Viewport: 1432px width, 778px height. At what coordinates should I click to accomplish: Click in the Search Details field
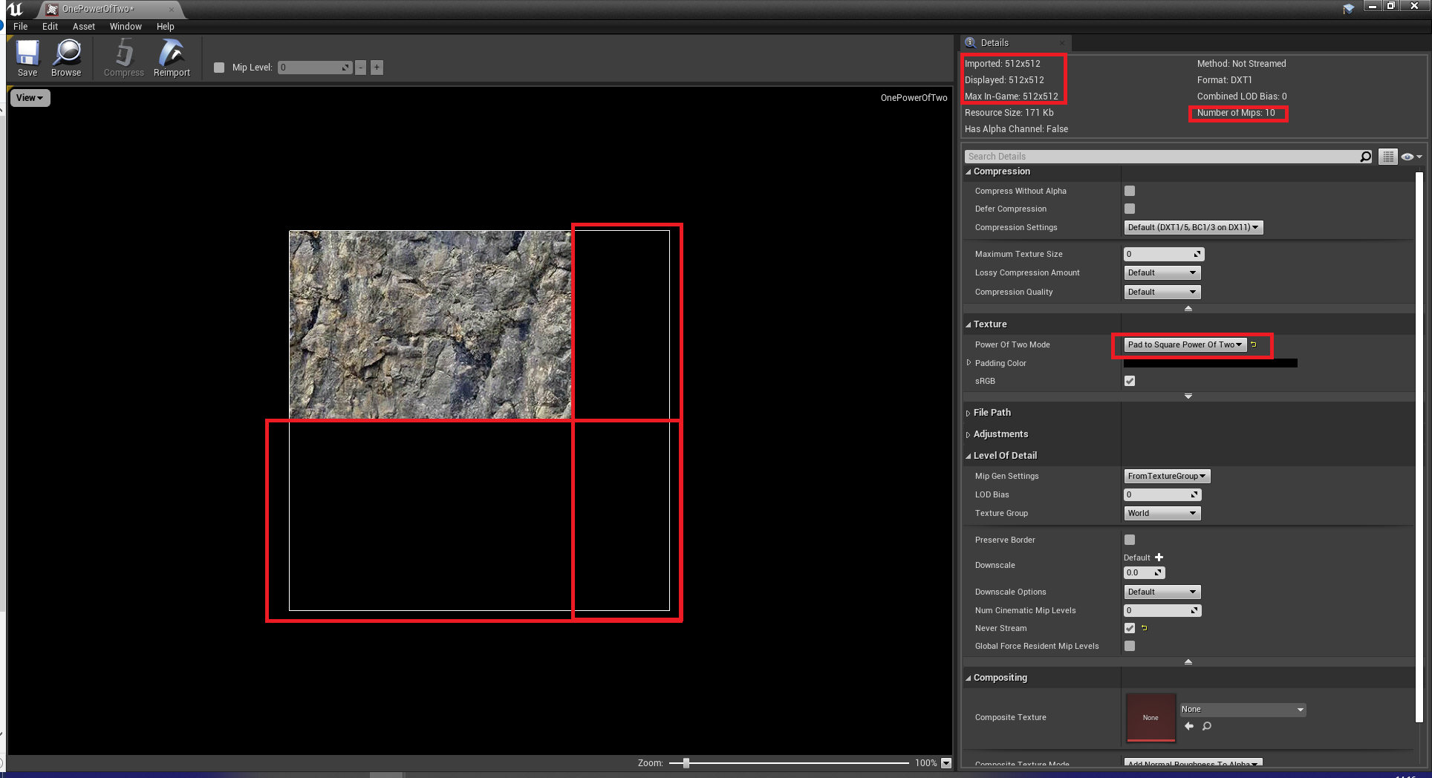click(1162, 157)
